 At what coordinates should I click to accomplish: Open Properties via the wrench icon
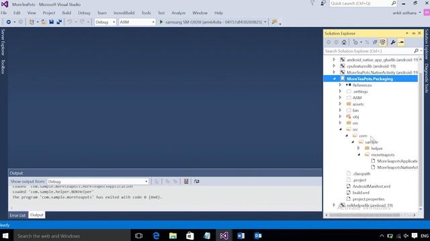[x=393, y=42]
